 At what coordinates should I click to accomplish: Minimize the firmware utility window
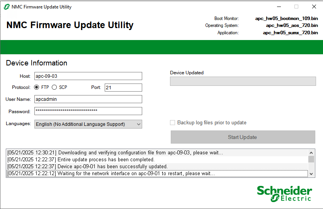(x=279, y=7)
